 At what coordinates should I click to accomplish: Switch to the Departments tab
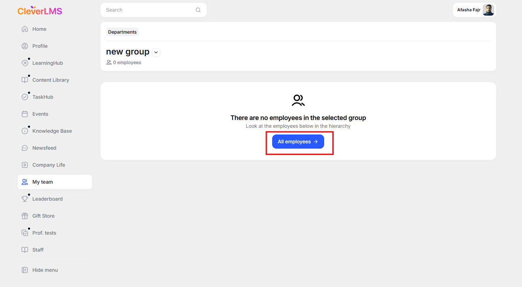tap(122, 32)
